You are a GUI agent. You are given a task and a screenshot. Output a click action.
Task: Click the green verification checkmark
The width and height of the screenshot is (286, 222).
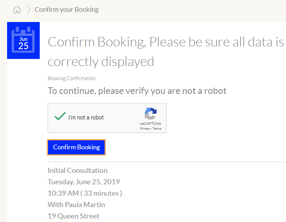(60, 116)
